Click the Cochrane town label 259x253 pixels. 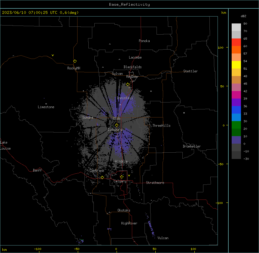[97, 171]
